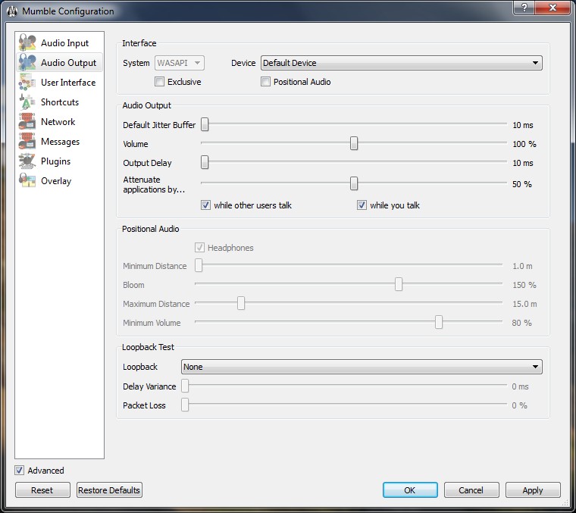Go to the Shortcuts settings page
Viewport: 576px width, 513px height.
tap(60, 102)
